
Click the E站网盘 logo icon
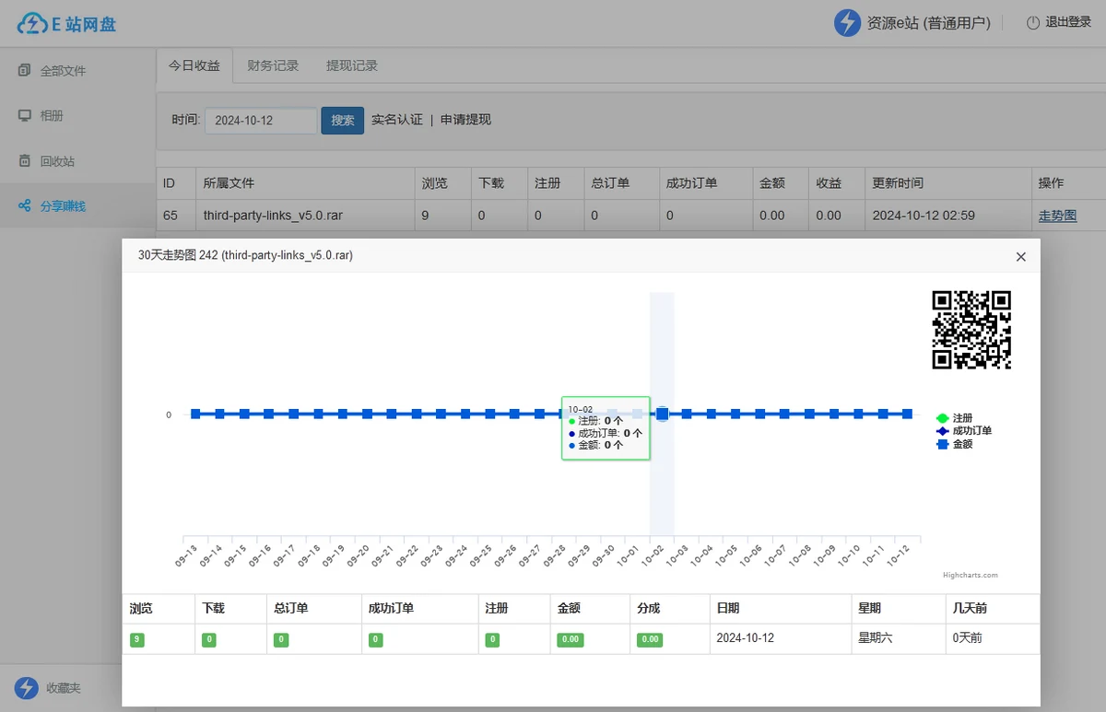[x=31, y=24]
